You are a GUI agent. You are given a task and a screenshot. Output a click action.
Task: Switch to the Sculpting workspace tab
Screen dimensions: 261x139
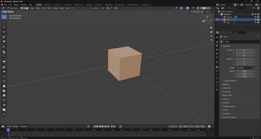[57, 5]
